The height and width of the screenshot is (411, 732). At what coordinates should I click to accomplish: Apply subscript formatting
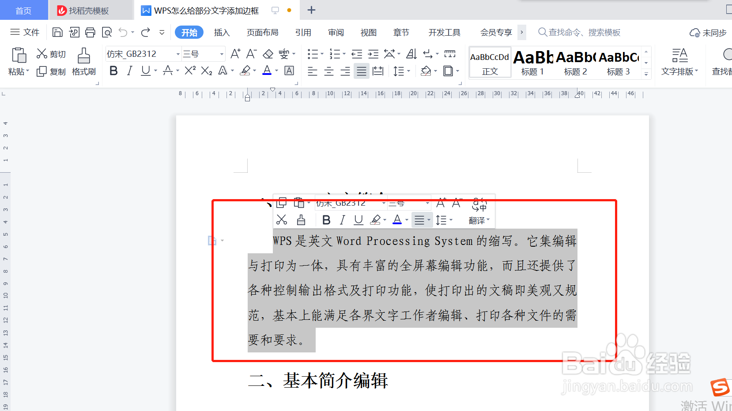click(207, 70)
